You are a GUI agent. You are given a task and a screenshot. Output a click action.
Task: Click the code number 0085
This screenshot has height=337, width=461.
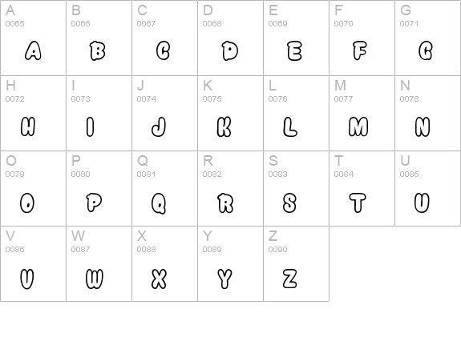tap(409, 174)
